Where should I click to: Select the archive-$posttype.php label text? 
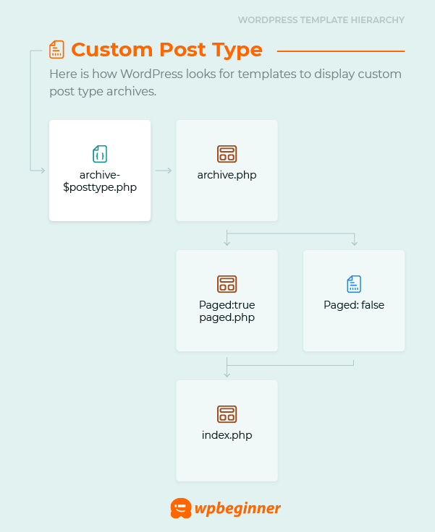100,181
